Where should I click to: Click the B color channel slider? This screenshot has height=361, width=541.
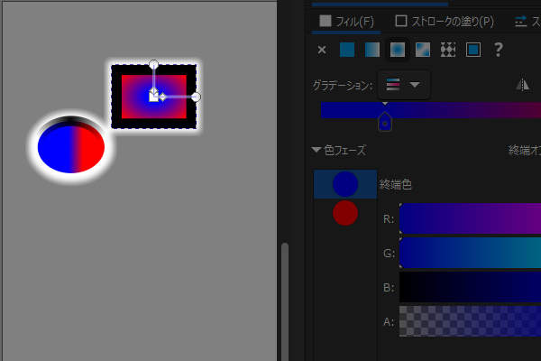coord(470,287)
